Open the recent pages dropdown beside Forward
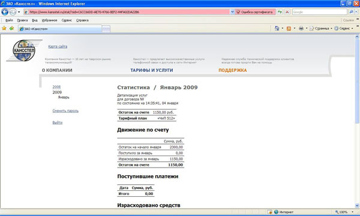The image size is (360, 216). tap(19, 12)
